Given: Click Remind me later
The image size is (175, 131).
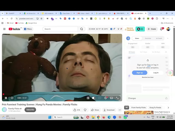Looking at the screenshot, I should pos(148,77).
